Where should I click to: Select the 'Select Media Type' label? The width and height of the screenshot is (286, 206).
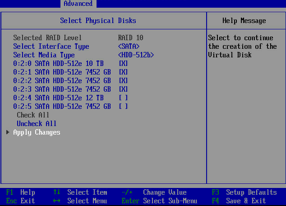pos(44,55)
